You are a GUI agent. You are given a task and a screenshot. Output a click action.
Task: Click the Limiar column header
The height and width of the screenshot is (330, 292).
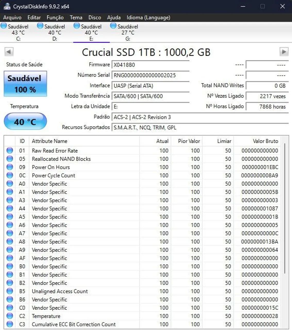click(218, 141)
